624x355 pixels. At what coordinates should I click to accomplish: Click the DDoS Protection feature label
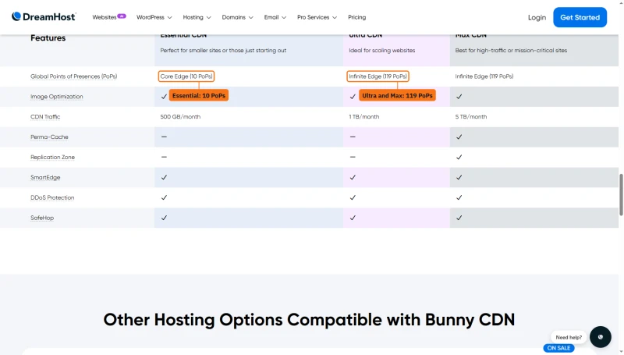point(52,197)
